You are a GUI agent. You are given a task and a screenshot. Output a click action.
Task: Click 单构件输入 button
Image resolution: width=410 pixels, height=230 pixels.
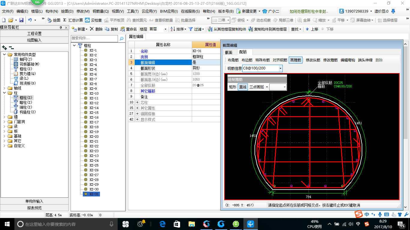35,201
